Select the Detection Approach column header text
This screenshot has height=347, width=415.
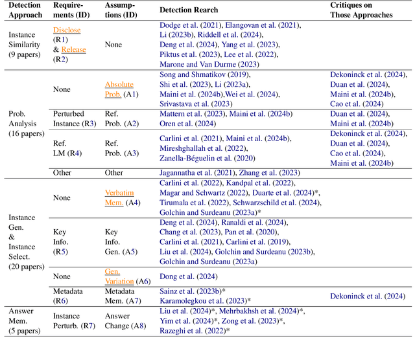tap(25, 9)
